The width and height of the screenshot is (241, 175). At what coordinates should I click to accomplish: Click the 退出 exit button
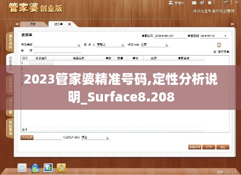click(223, 147)
